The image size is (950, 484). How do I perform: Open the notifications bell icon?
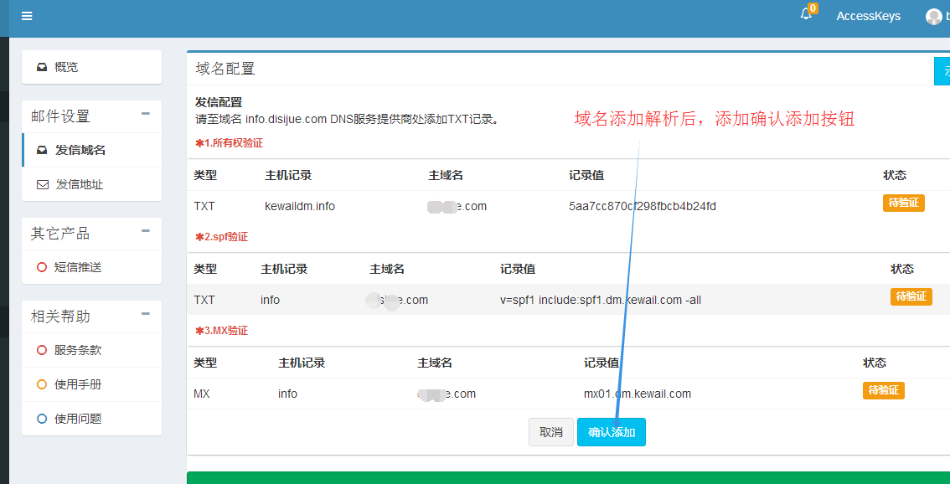(x=806, y=14)
